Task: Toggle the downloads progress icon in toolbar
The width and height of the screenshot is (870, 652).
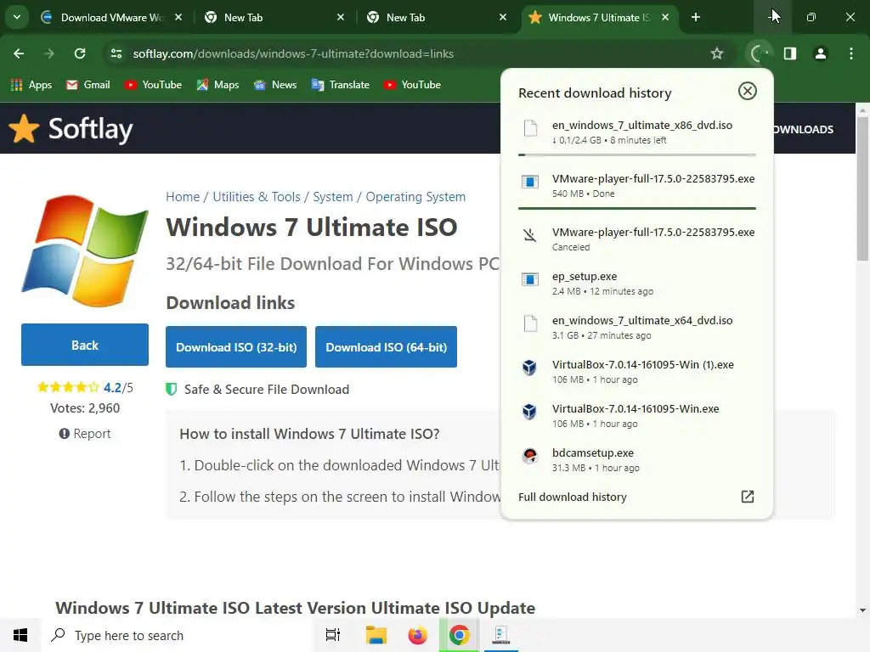Action: 759,53
